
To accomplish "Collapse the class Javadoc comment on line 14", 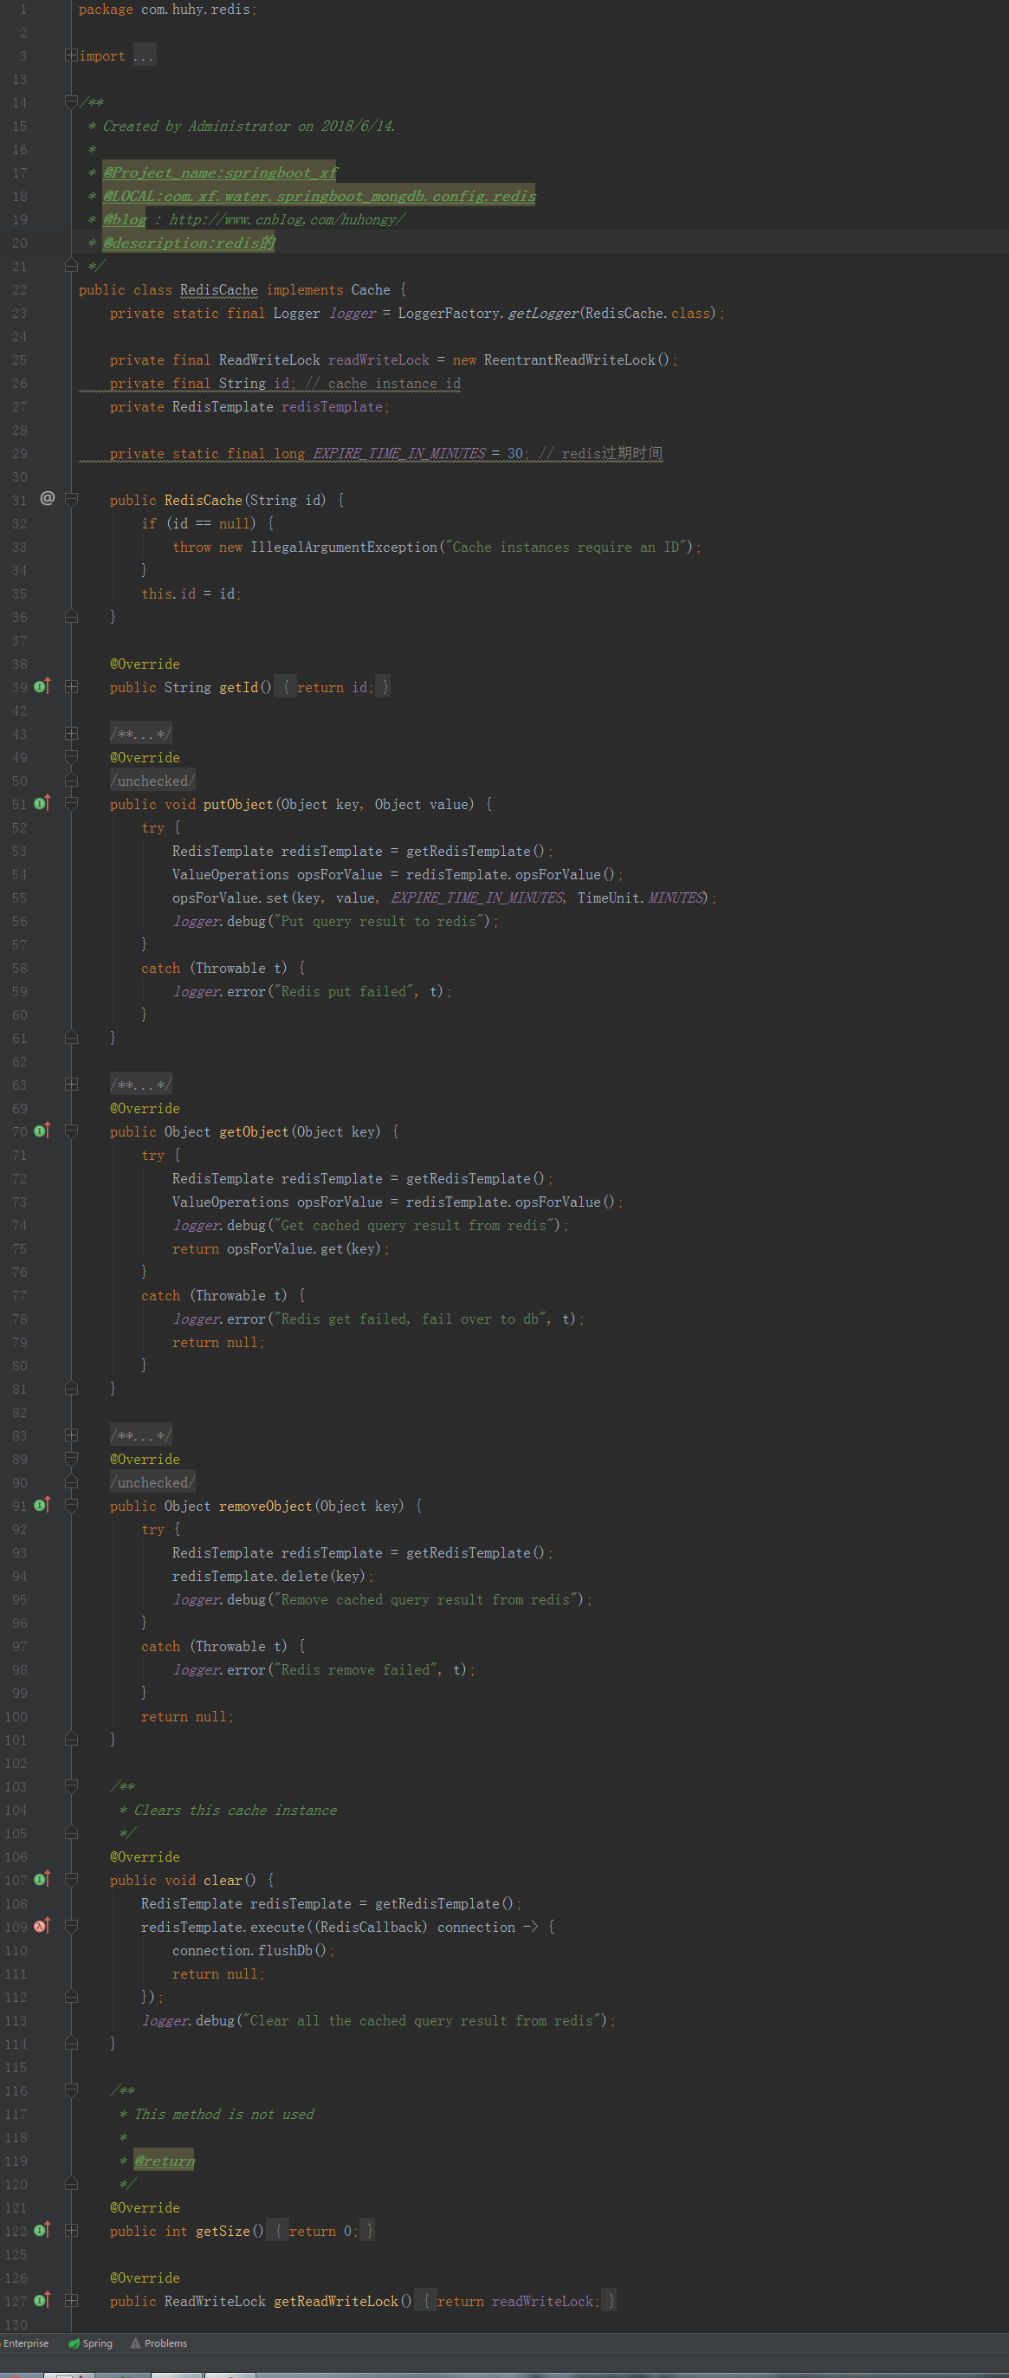I will click(71, 102).
